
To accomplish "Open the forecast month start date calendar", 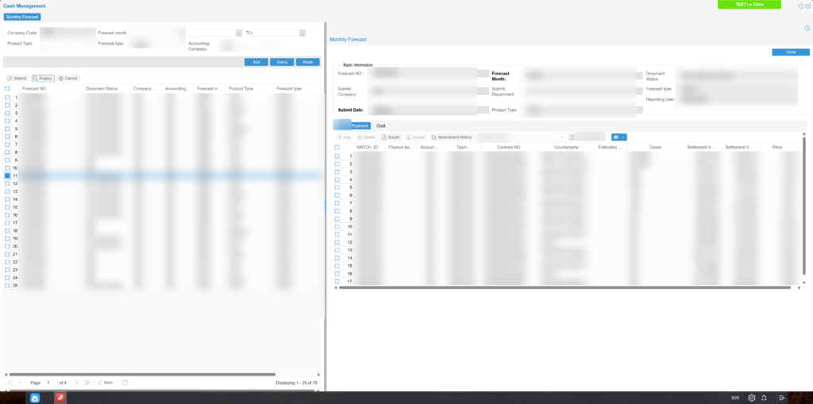I will pos(239,33).
